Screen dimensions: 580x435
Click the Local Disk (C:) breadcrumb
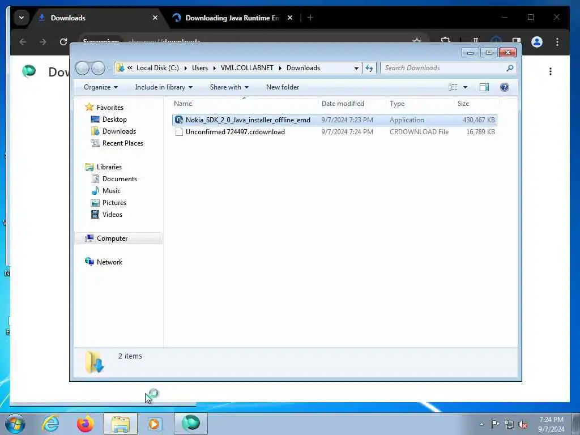pos(157,68)
